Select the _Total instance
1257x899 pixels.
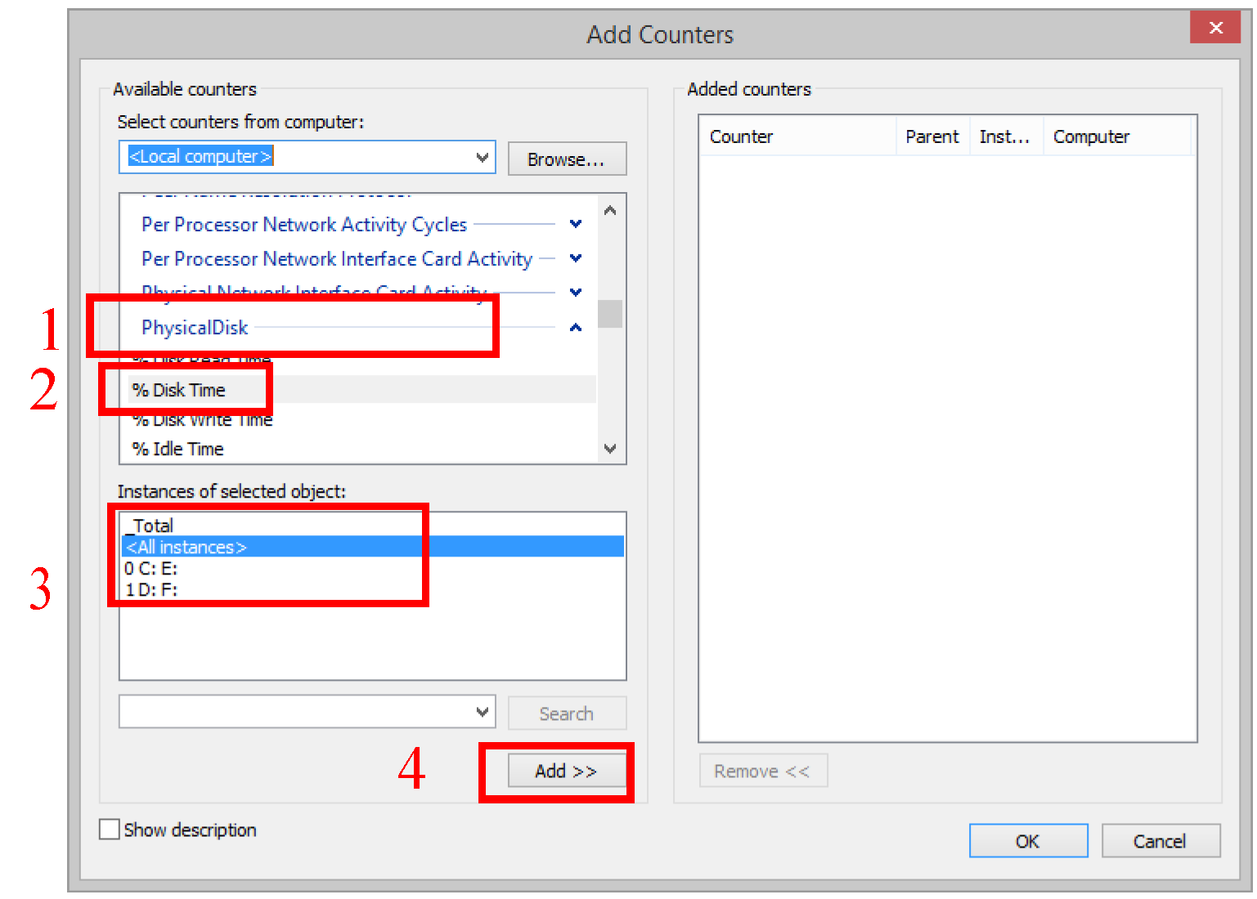pos(153,526)
